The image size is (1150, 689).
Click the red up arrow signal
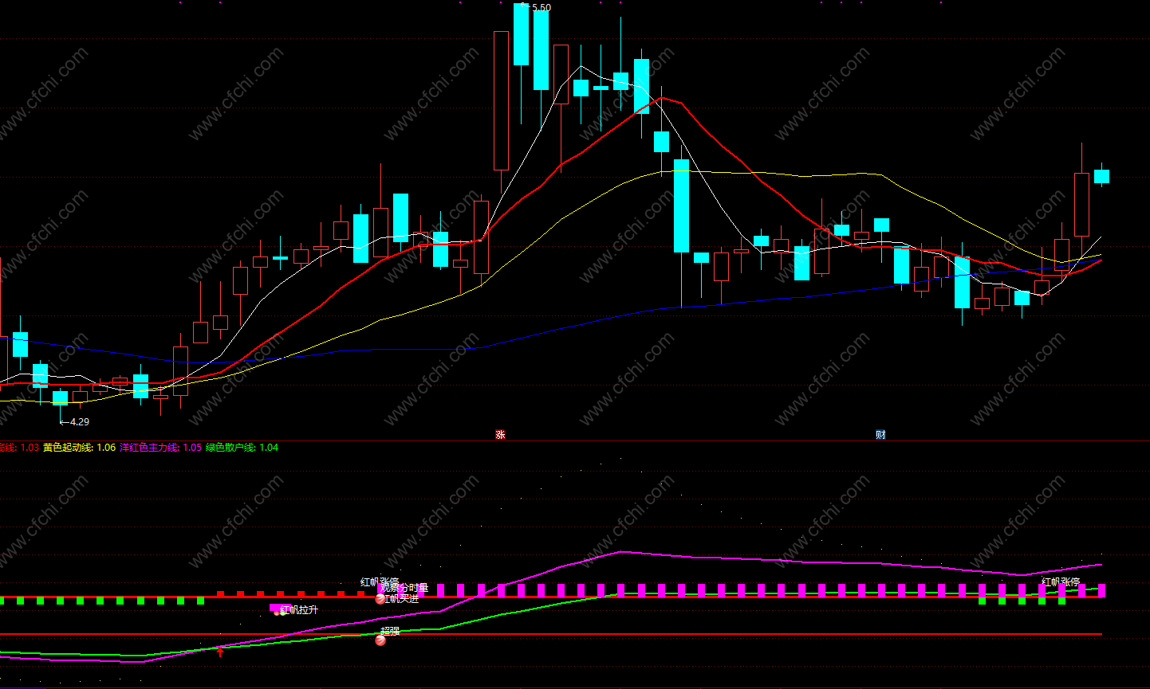point(220,652)
